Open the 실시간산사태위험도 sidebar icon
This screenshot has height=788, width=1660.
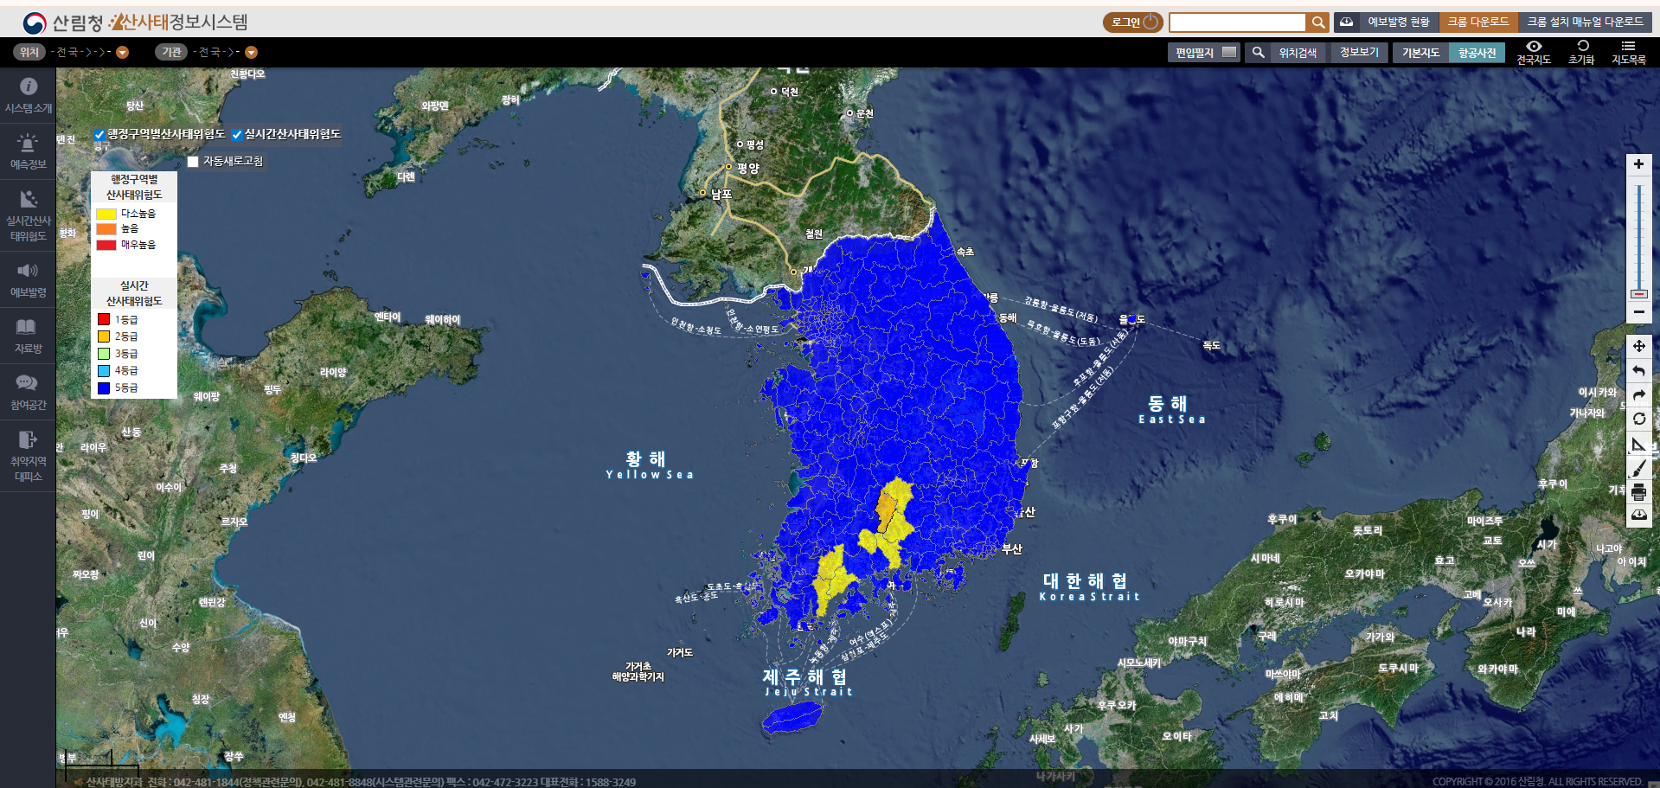(29, 199)
